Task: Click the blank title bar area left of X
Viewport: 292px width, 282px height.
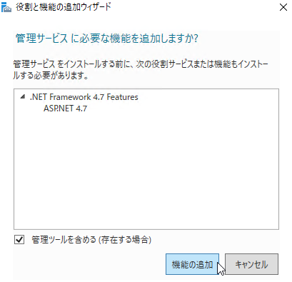Action: point(195,7)
